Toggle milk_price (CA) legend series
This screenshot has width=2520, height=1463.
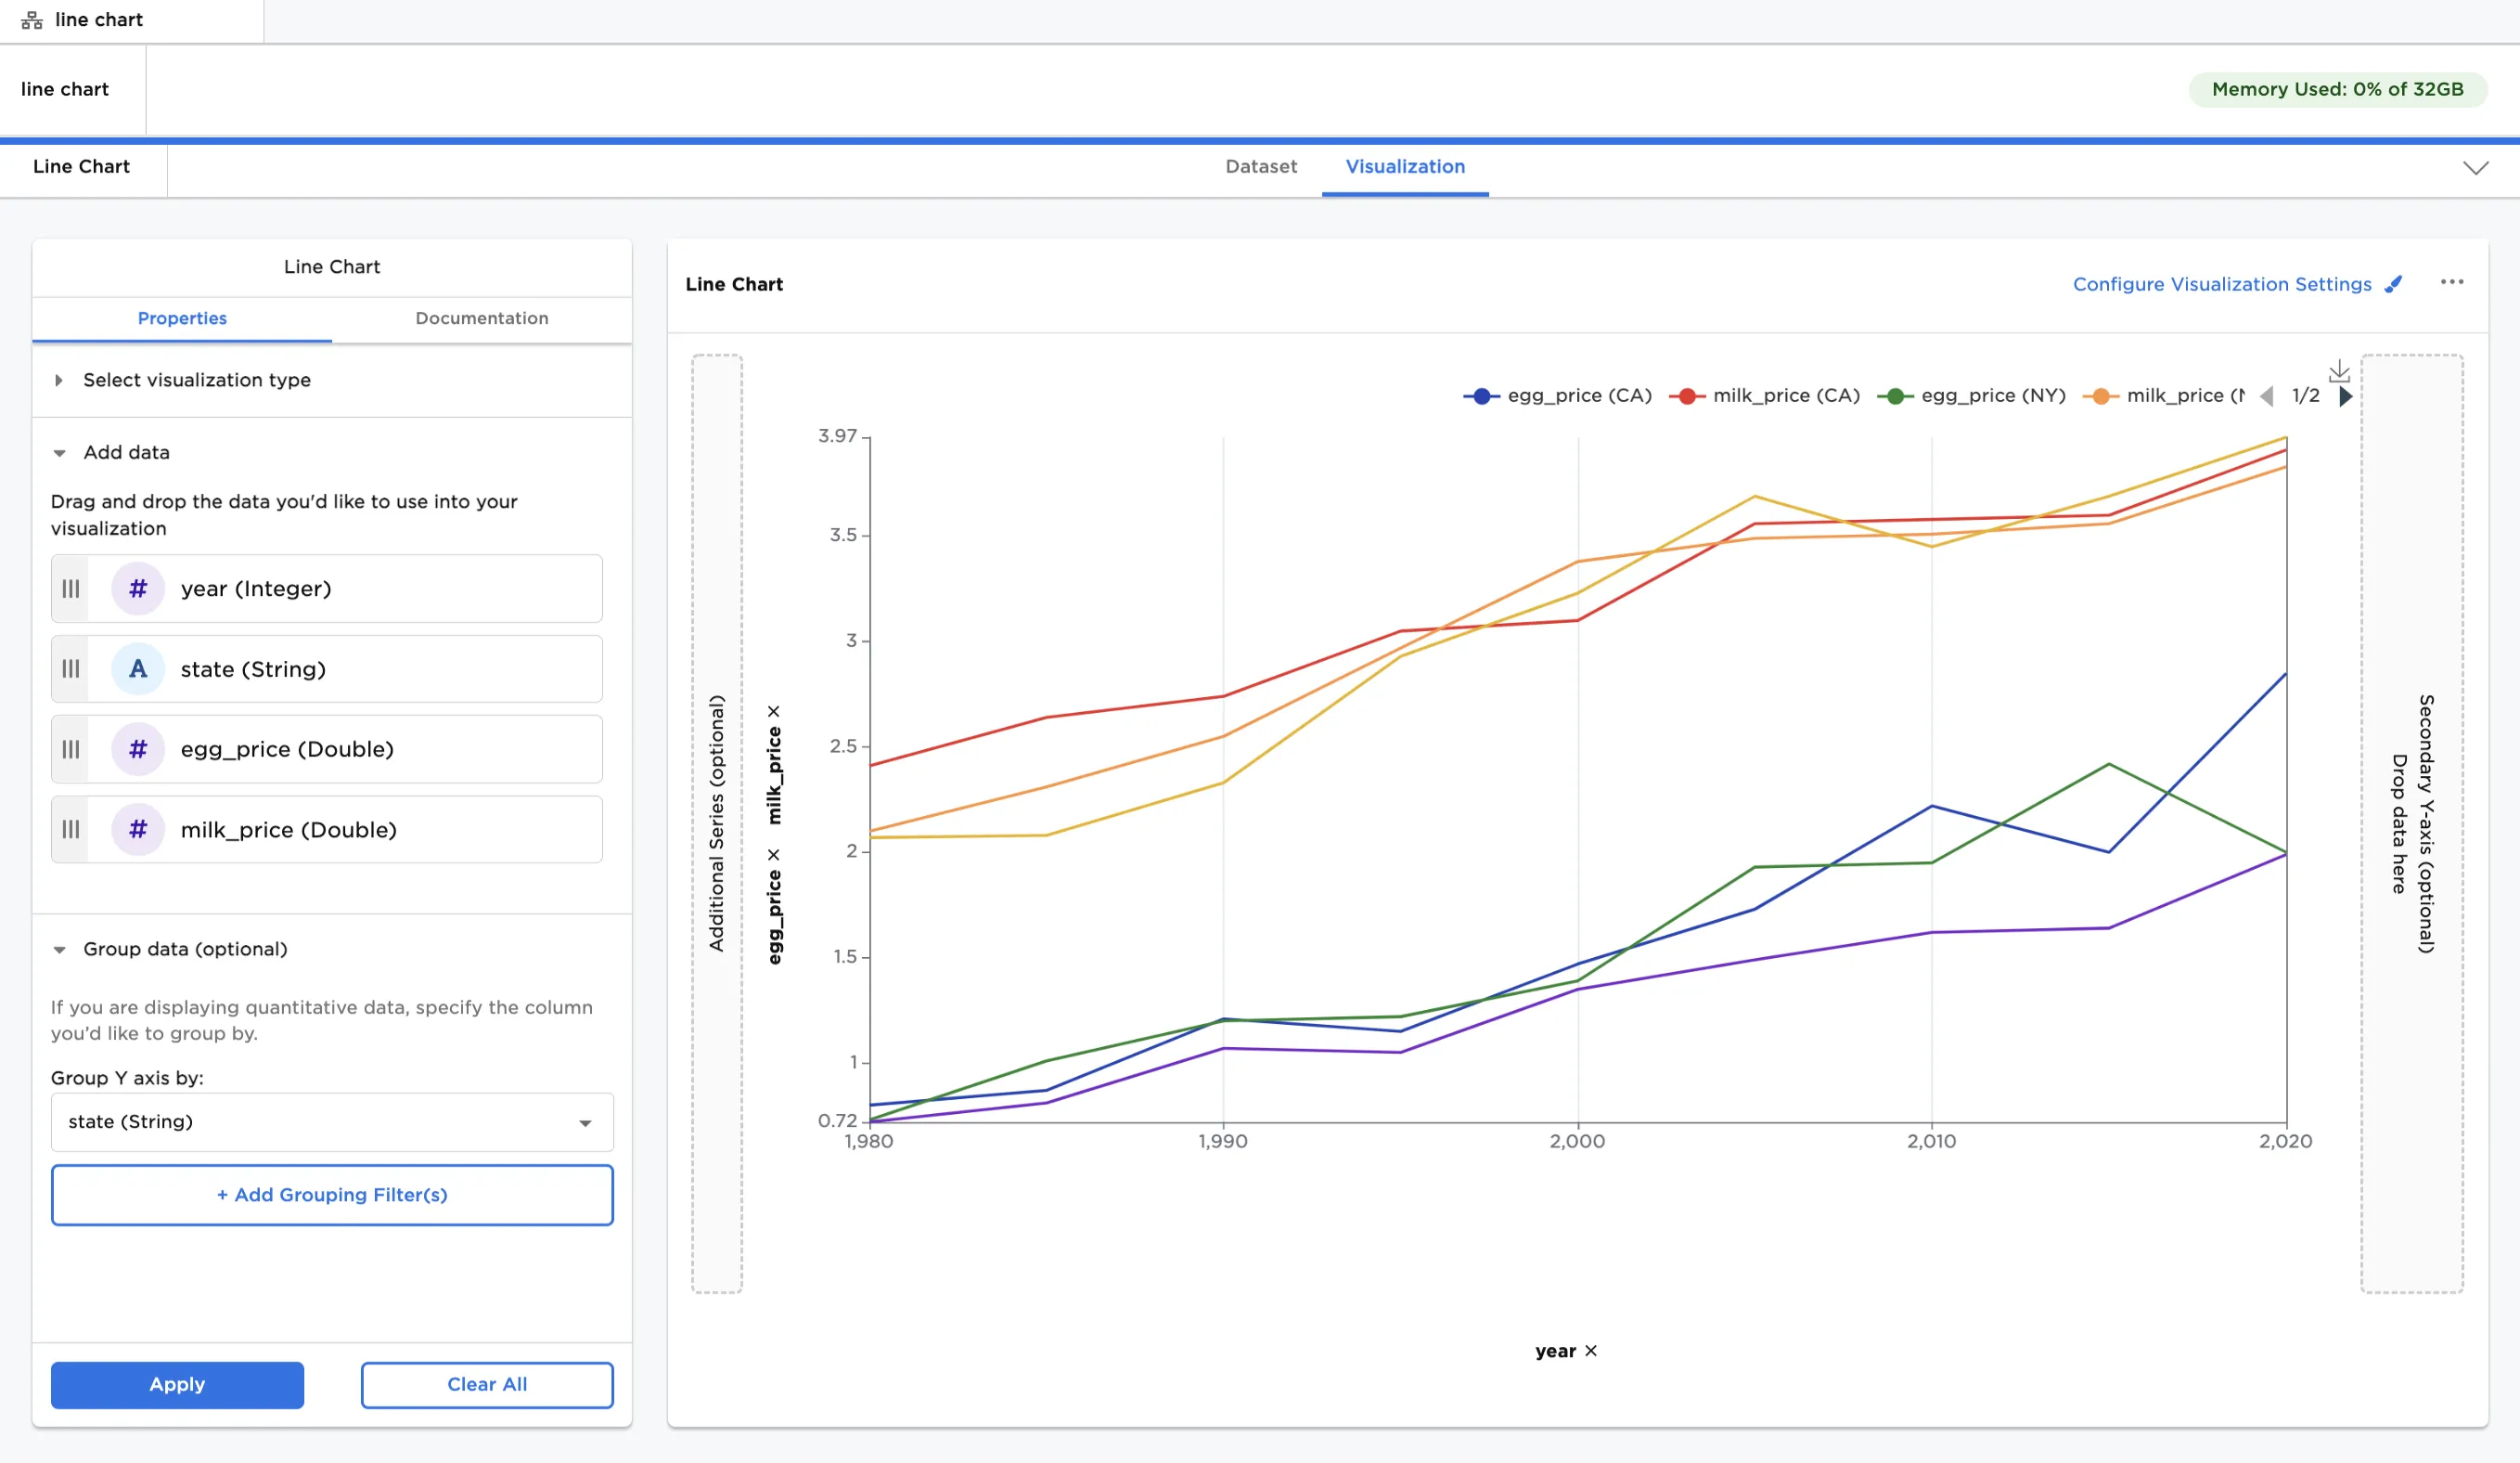click(x=1764, y=396)
